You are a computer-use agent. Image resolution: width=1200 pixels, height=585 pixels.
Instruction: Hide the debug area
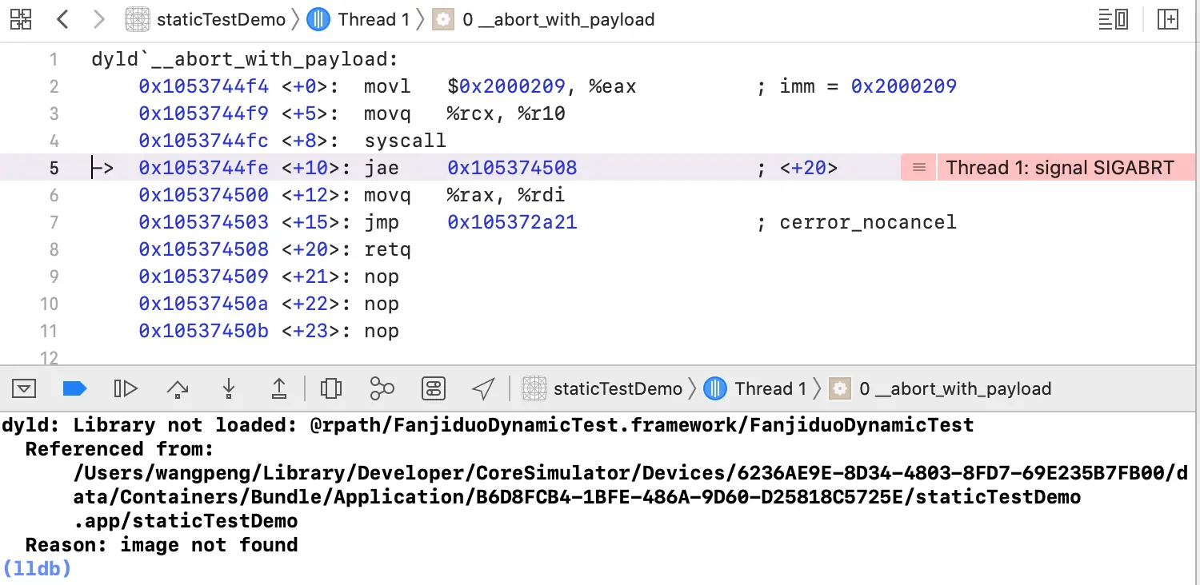24,389
